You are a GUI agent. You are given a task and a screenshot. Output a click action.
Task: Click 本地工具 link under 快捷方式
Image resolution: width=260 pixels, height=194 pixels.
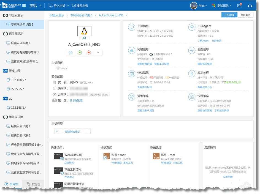pyautogui.click(x=128, y=163)
